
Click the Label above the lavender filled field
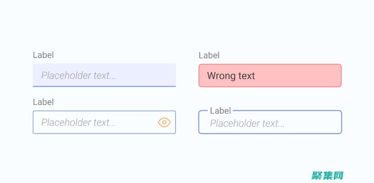[43, 55]
